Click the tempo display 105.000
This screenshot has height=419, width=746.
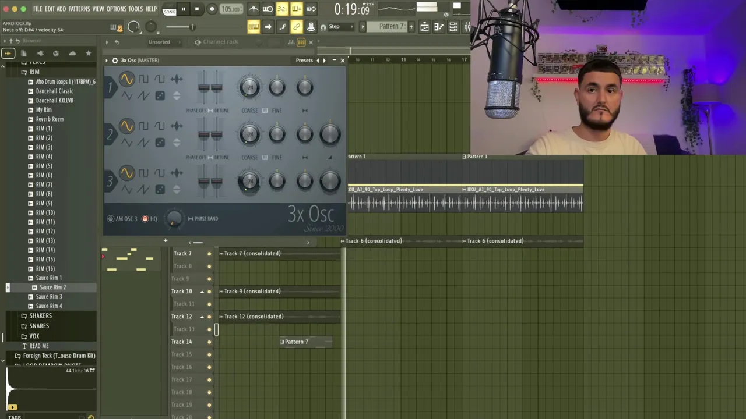tap(231, 9)
